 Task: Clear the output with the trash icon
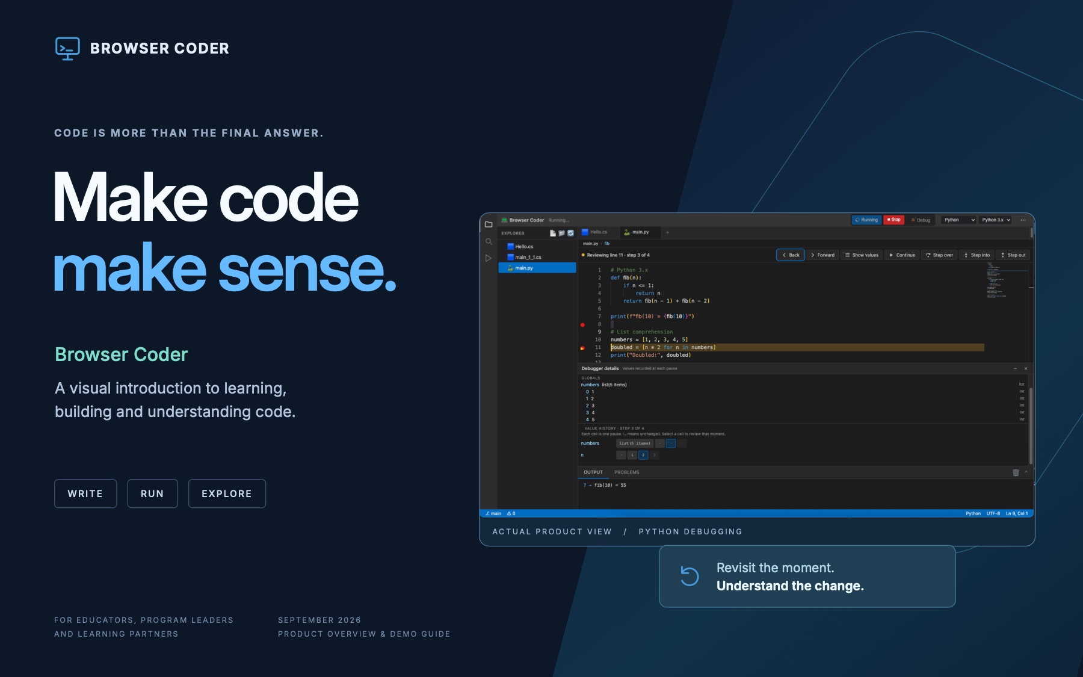(1016, 472)
